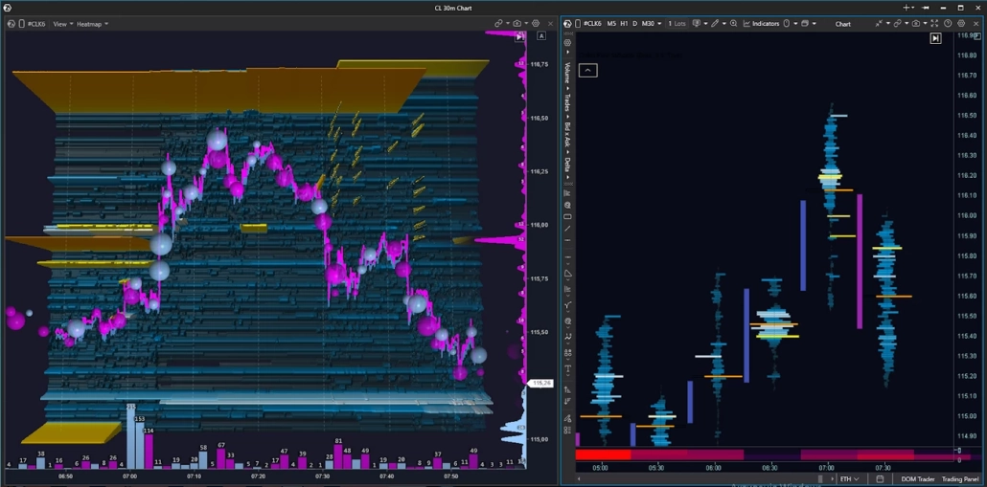Open the Indicators menu in right chart
The height and width of the screenshot is (487, 987).
click(761, 24)
